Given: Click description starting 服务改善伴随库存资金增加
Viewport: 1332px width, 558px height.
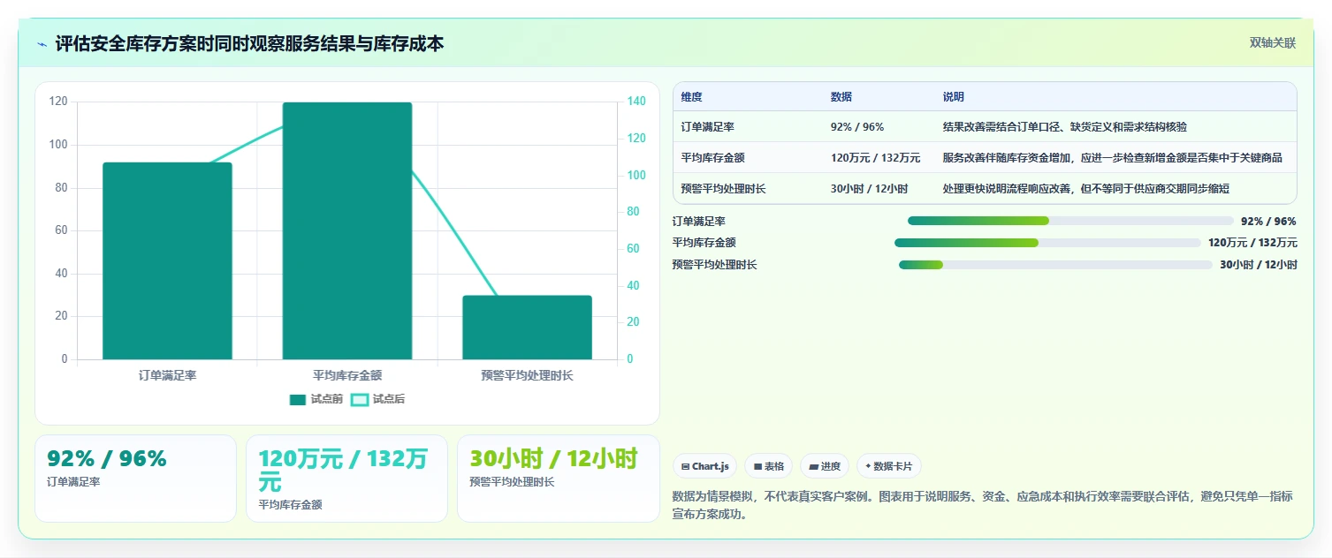Looking at the screenshot, I should (1113, 158).
